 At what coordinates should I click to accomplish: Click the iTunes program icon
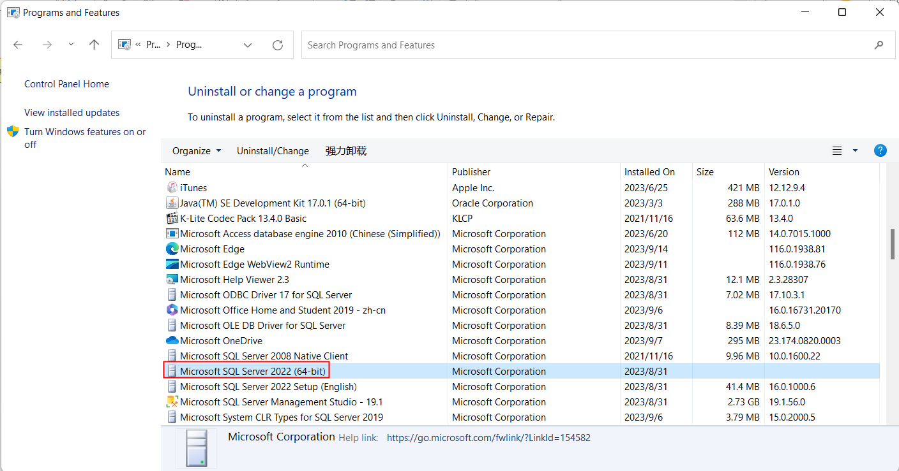(172, 188)
